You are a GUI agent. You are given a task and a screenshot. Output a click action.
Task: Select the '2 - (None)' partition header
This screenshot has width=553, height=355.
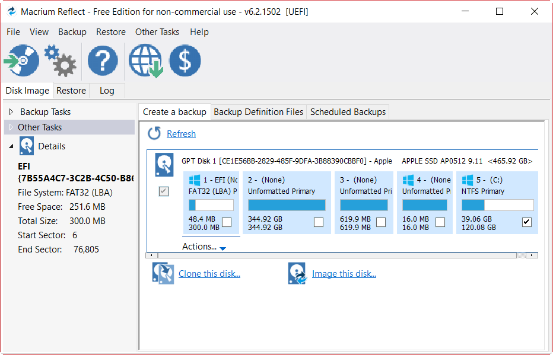(266, 180)
